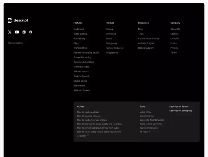Visit the Ethics page
Image resolution: width=208 pixels, height=157 pixels.
(x=173, y=43)
